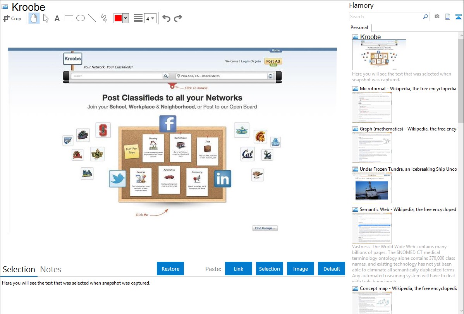Select the ellipse drawing tool
The width and height of the screenshot is (464, 314).
pyautogui.click(x=81, y=18)
